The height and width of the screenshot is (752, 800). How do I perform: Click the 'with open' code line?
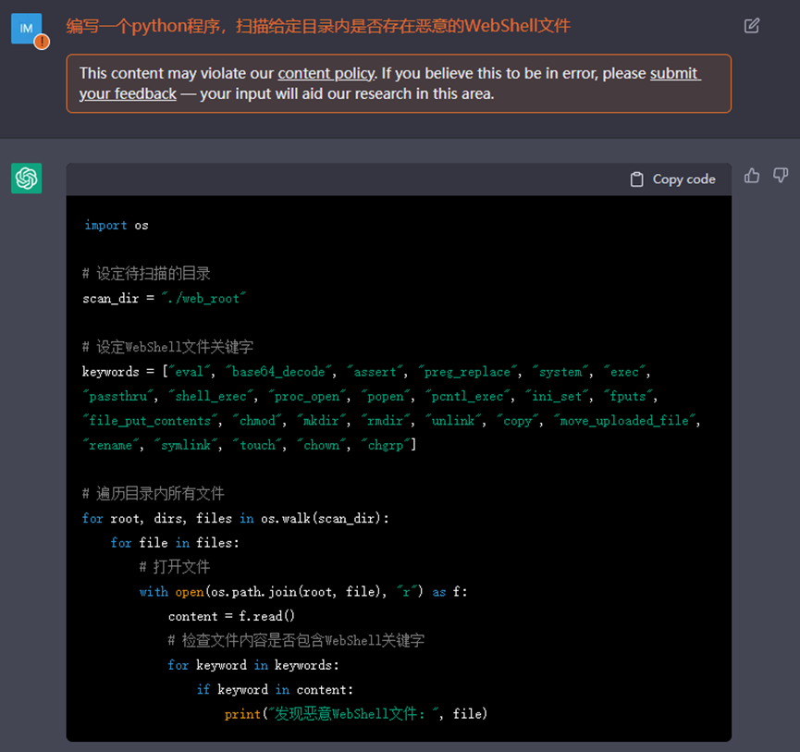(x=302, y=591)
